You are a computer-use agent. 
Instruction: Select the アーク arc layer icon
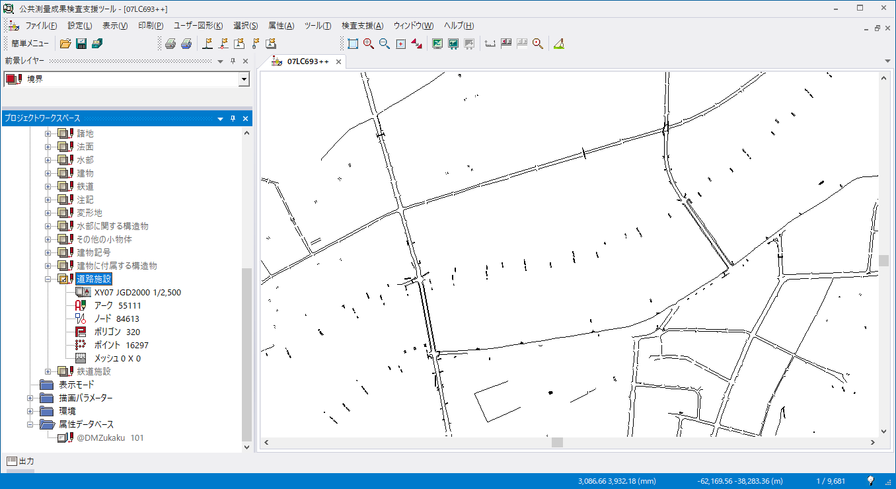[x=81, y=305]
